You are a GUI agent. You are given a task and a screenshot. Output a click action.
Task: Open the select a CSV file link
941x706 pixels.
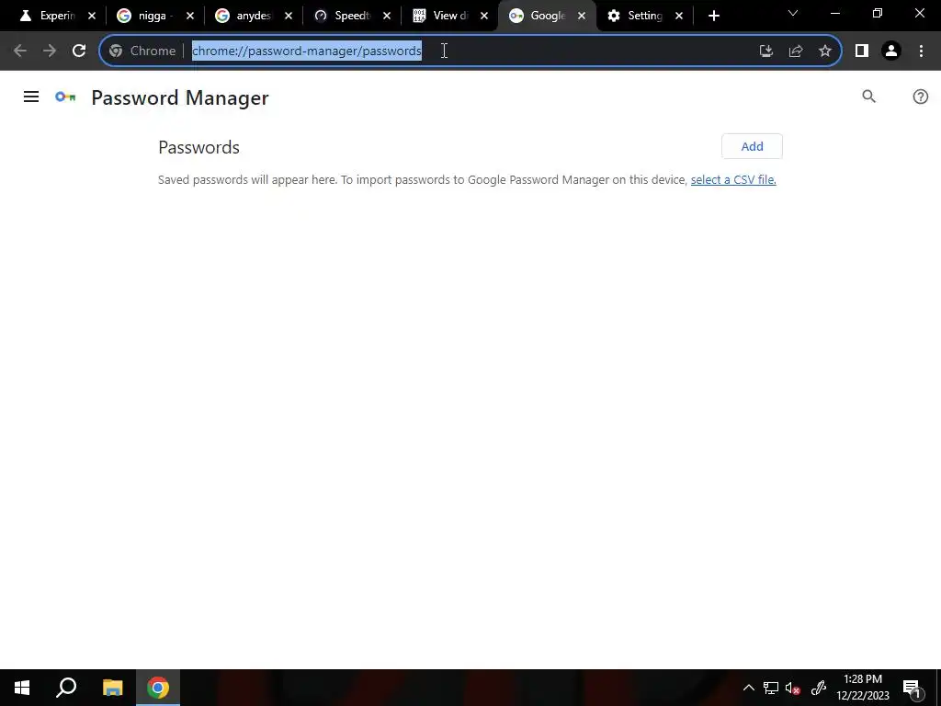(x=733, y=179)
